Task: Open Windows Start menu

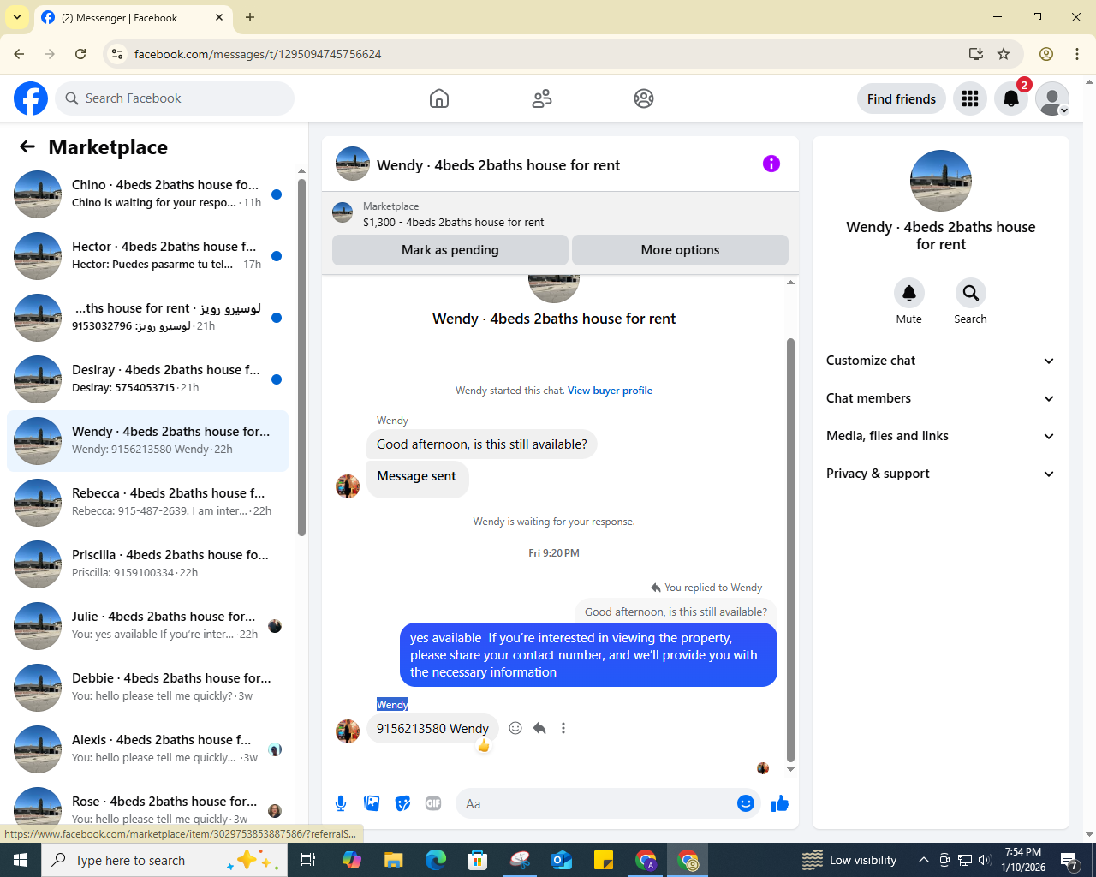Action: click(x=21, y=860)
